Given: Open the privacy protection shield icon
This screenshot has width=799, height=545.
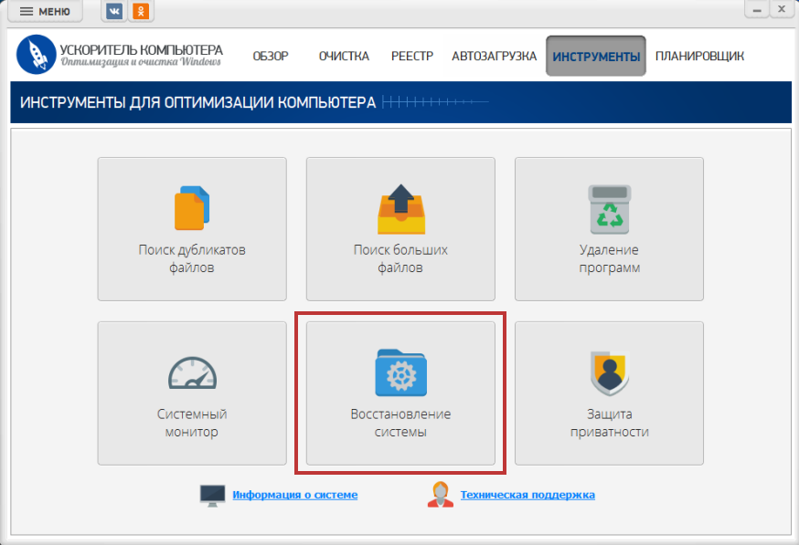Looking at the screenshot, I should (x=610, y=373).
